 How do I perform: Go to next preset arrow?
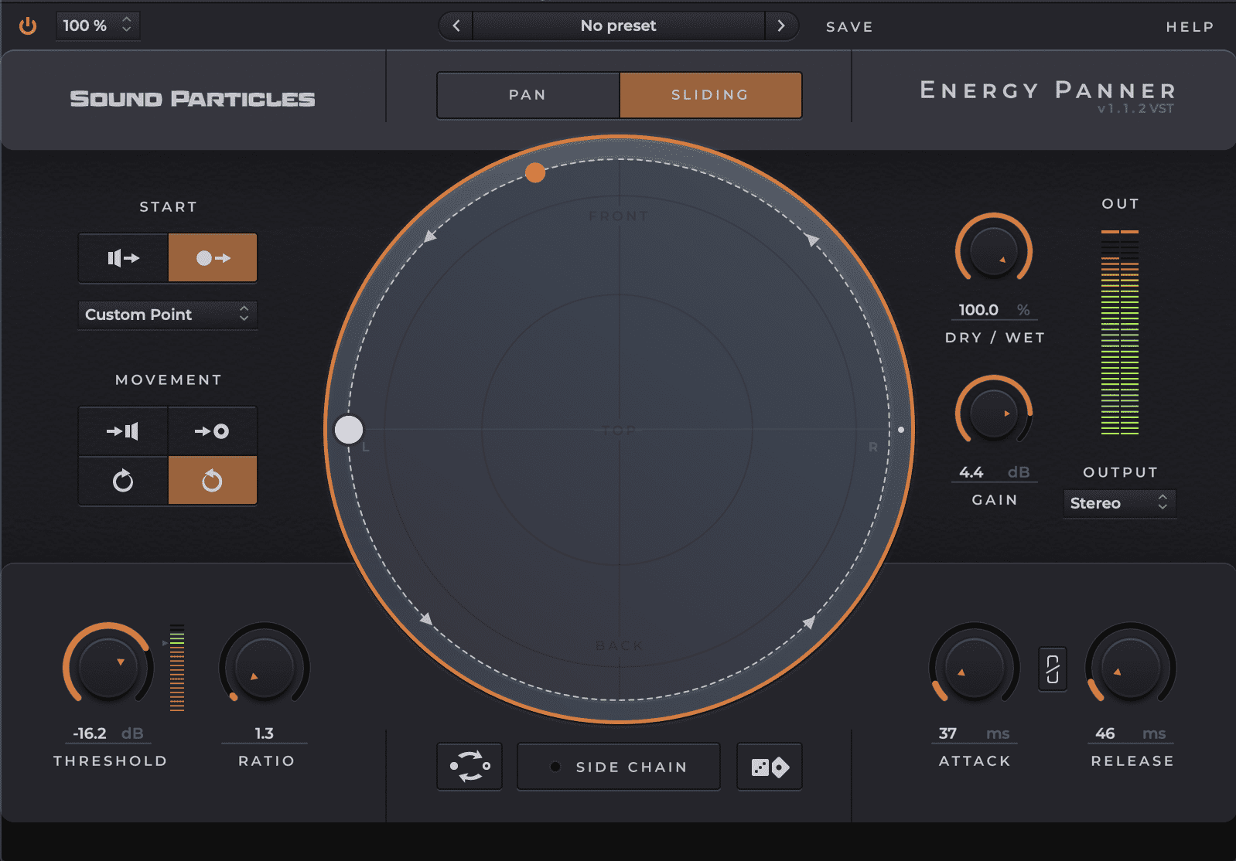pos(781,26)
